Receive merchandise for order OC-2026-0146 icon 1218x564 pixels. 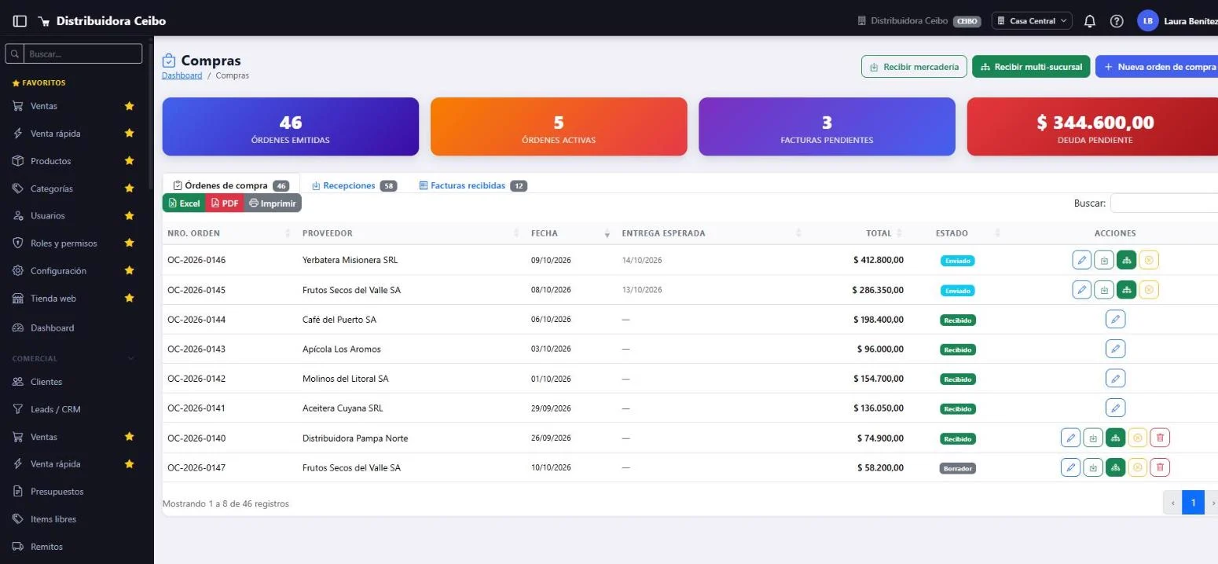(1104, 260)
